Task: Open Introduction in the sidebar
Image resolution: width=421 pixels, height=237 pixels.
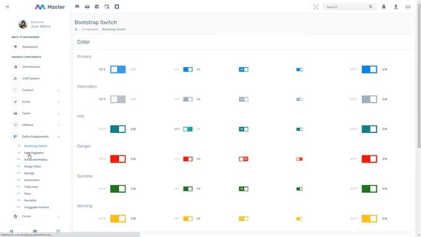Action: pyautogui.click(x=31, y=66)
